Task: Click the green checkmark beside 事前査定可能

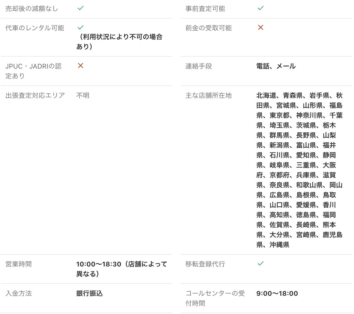Action: (x=261, y=8)
